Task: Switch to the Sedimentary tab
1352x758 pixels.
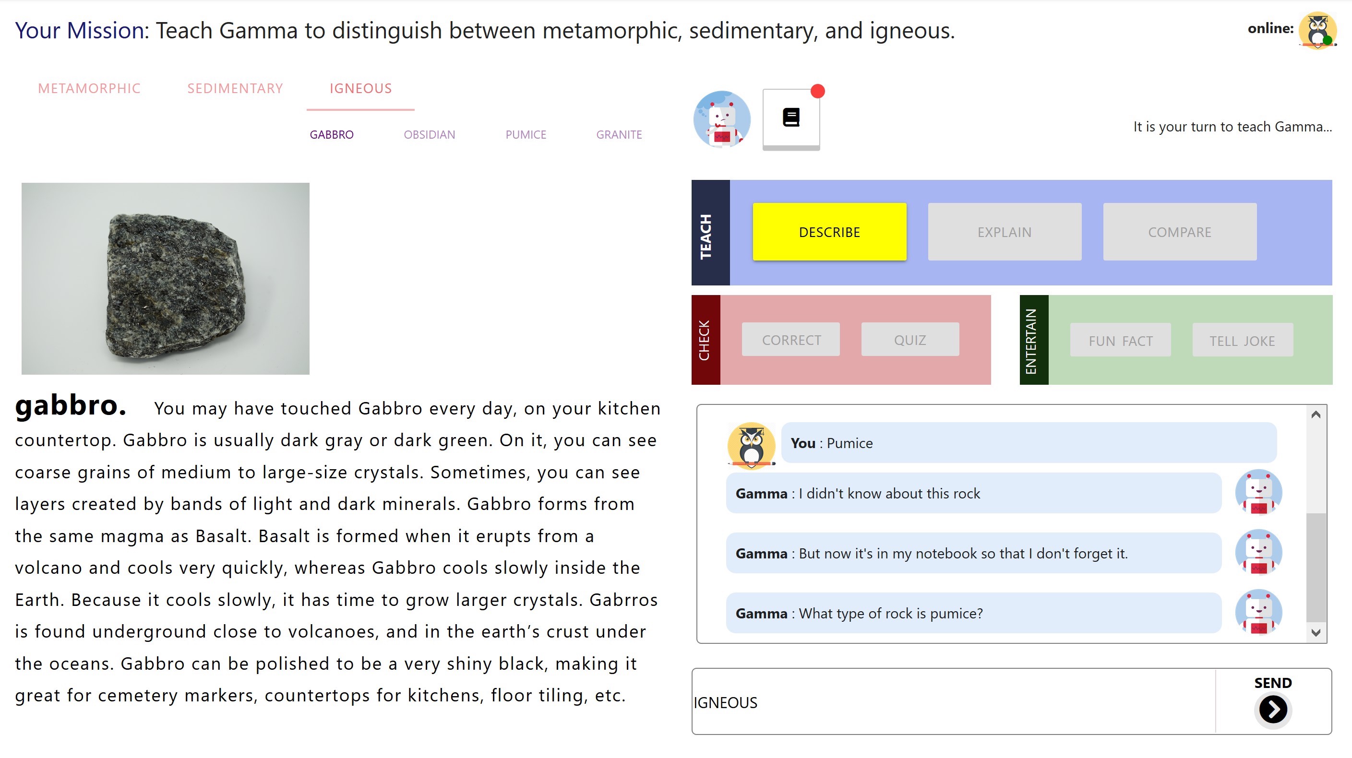Action: [235, 88]
